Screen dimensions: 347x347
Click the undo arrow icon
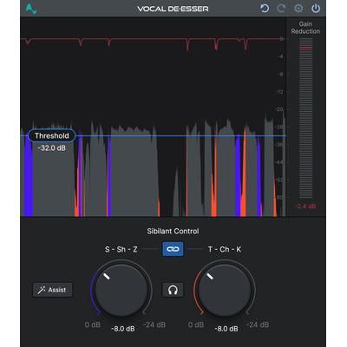[265, 9]
